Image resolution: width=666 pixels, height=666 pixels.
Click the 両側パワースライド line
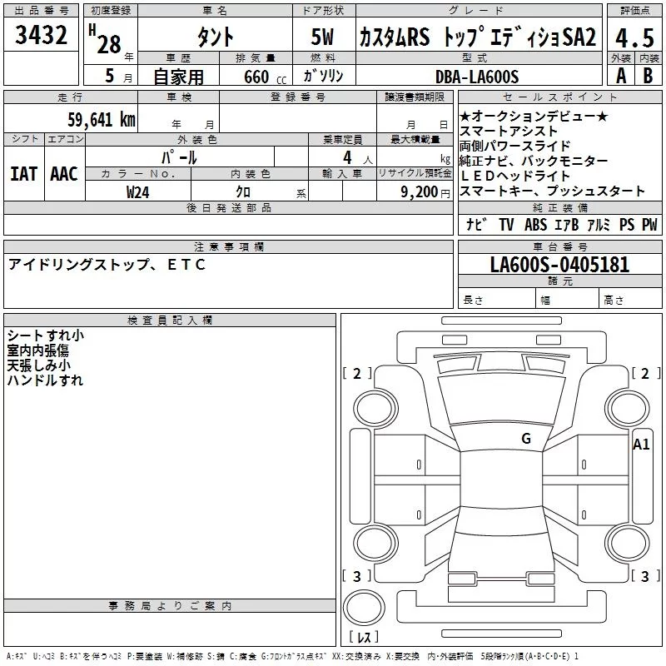tap(514, 146)
